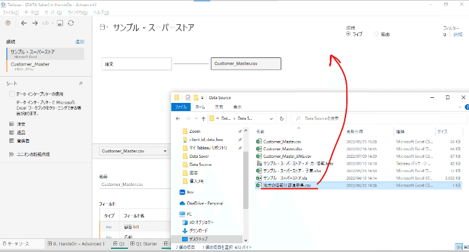Open the ウィンドウ menu in Tableau

tap(77, 12)
